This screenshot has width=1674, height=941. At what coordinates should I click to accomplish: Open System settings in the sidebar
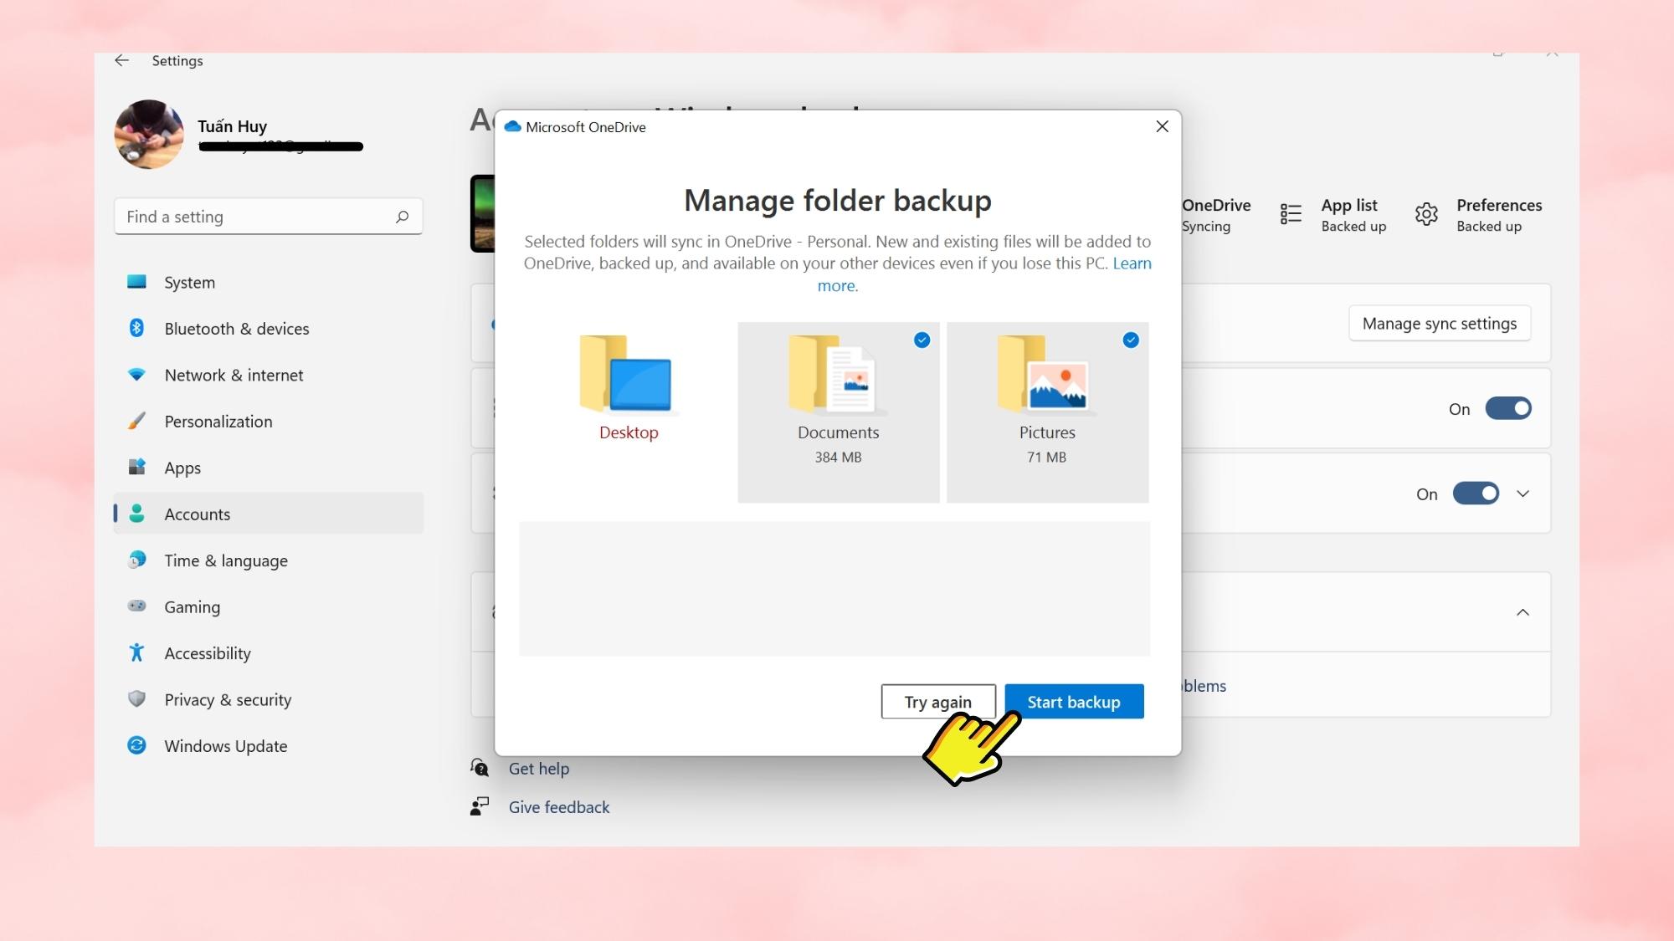268,283
